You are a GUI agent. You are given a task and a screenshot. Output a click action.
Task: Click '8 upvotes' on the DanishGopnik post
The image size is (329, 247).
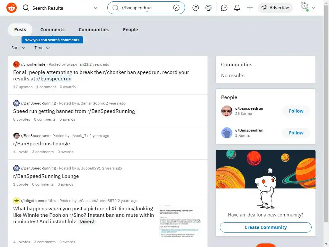click(22, 119)
